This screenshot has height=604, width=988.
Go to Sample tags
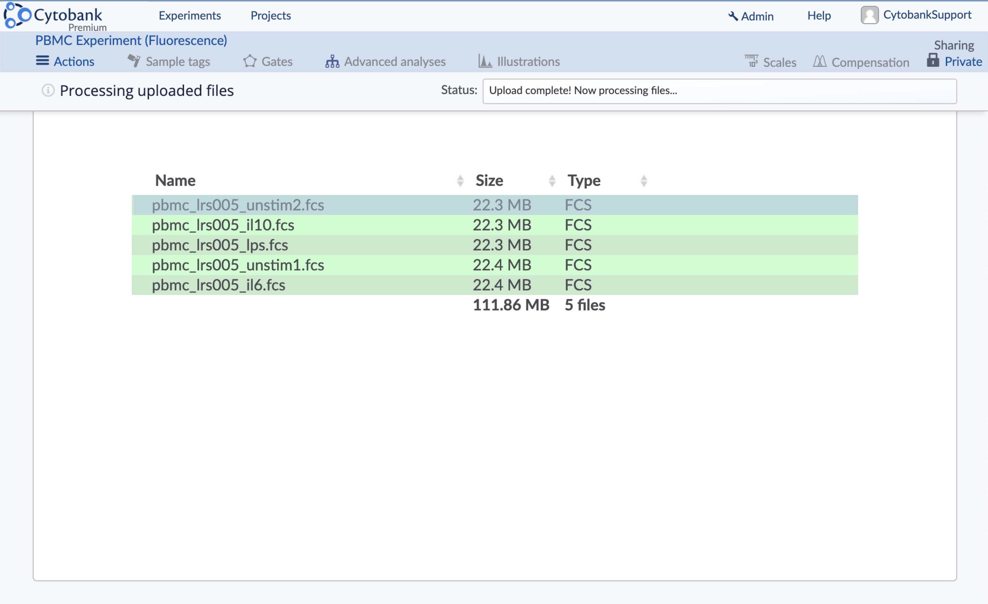click(x=178, y=62)
